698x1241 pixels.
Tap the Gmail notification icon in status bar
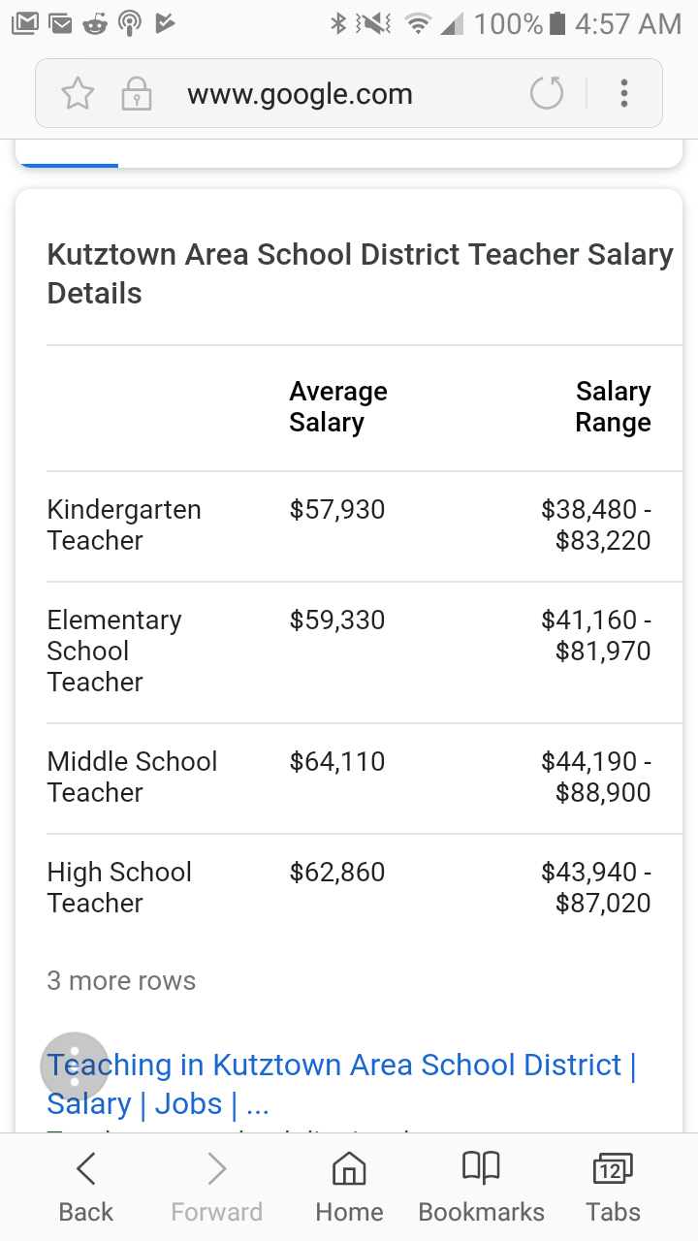click(x=26, y=23)
